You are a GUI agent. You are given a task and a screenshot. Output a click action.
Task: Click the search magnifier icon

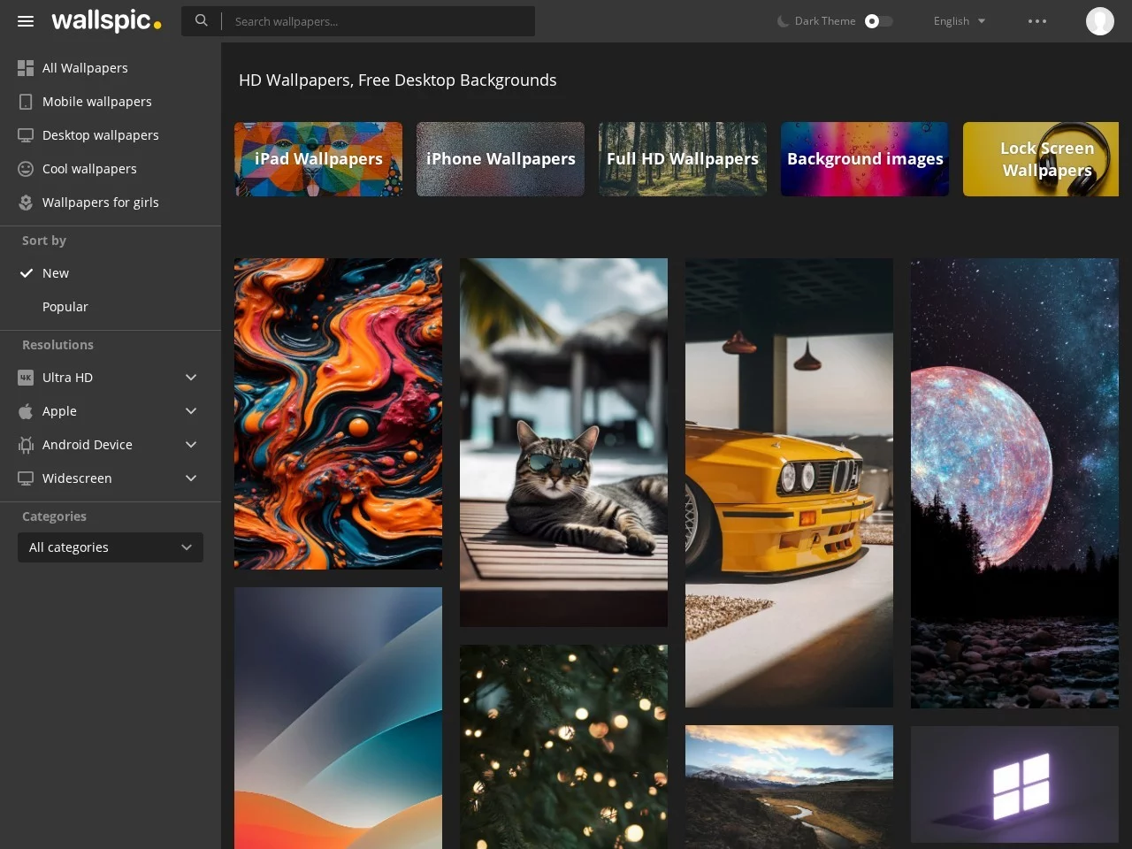click(202, 20)
